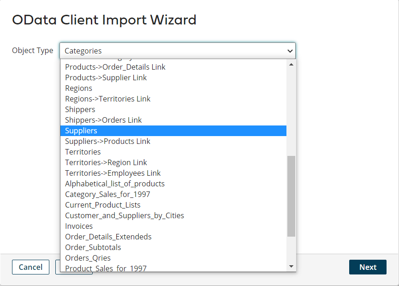Image resolution: width=399 pixels, height=286 pixels.
Task: Click the list scrollbar up arrow
Action: pos(291,64)
